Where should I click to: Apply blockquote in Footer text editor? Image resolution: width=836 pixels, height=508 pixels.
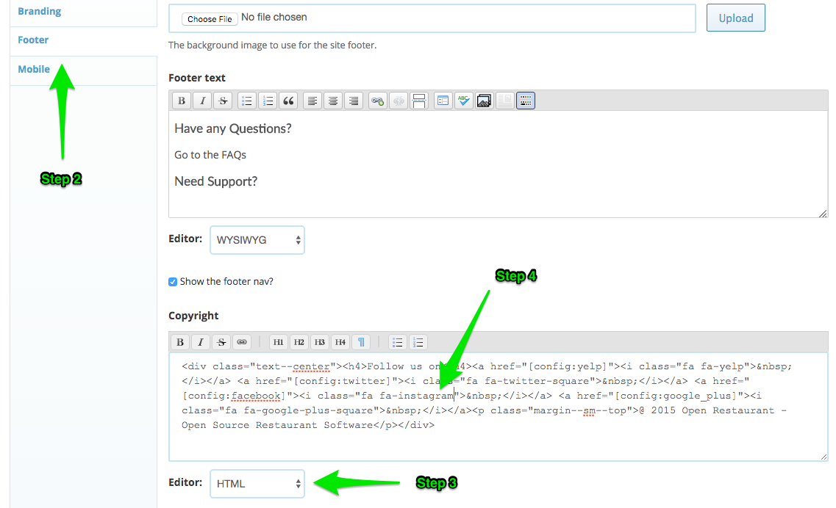click(288, 101)
